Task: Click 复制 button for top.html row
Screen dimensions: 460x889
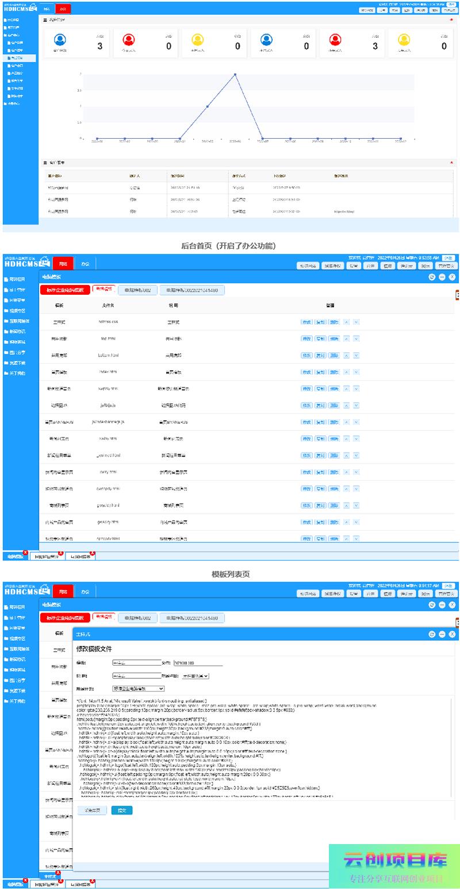Action: point(320,339)
